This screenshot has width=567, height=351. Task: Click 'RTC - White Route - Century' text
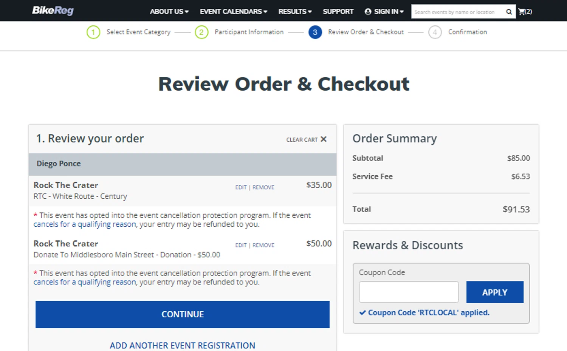tap(80, 196)
